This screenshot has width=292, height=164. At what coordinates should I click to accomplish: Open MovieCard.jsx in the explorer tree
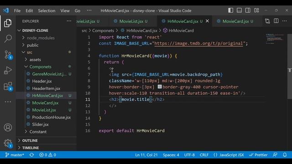46,103
